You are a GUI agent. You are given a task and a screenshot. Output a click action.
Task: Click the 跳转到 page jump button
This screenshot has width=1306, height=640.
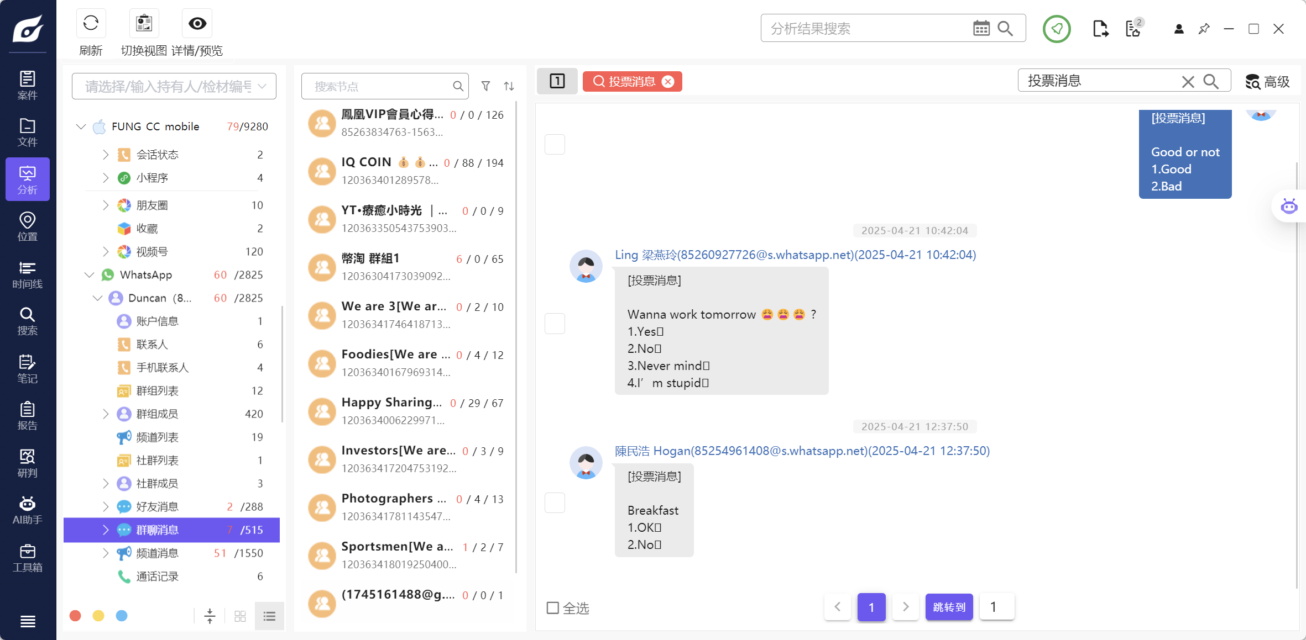point(949,606)
